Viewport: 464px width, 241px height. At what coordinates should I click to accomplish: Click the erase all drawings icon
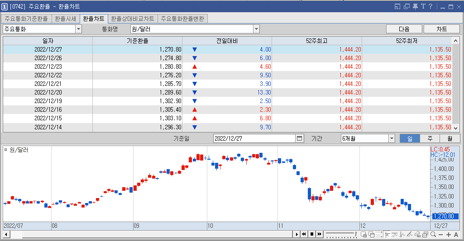tap(417, 235)
